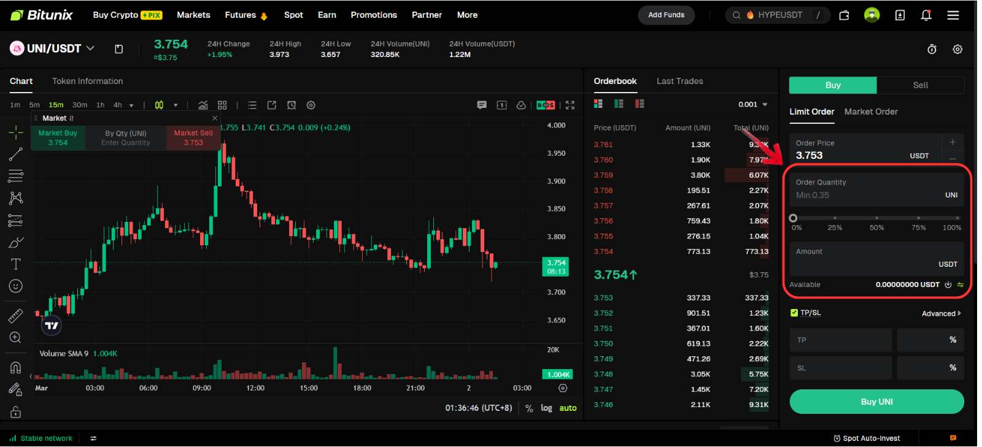The height and width of the screenshot is (447, 982).
Task: Toggle the amount unit swap icon beside Available
Action: pos(960,285)
